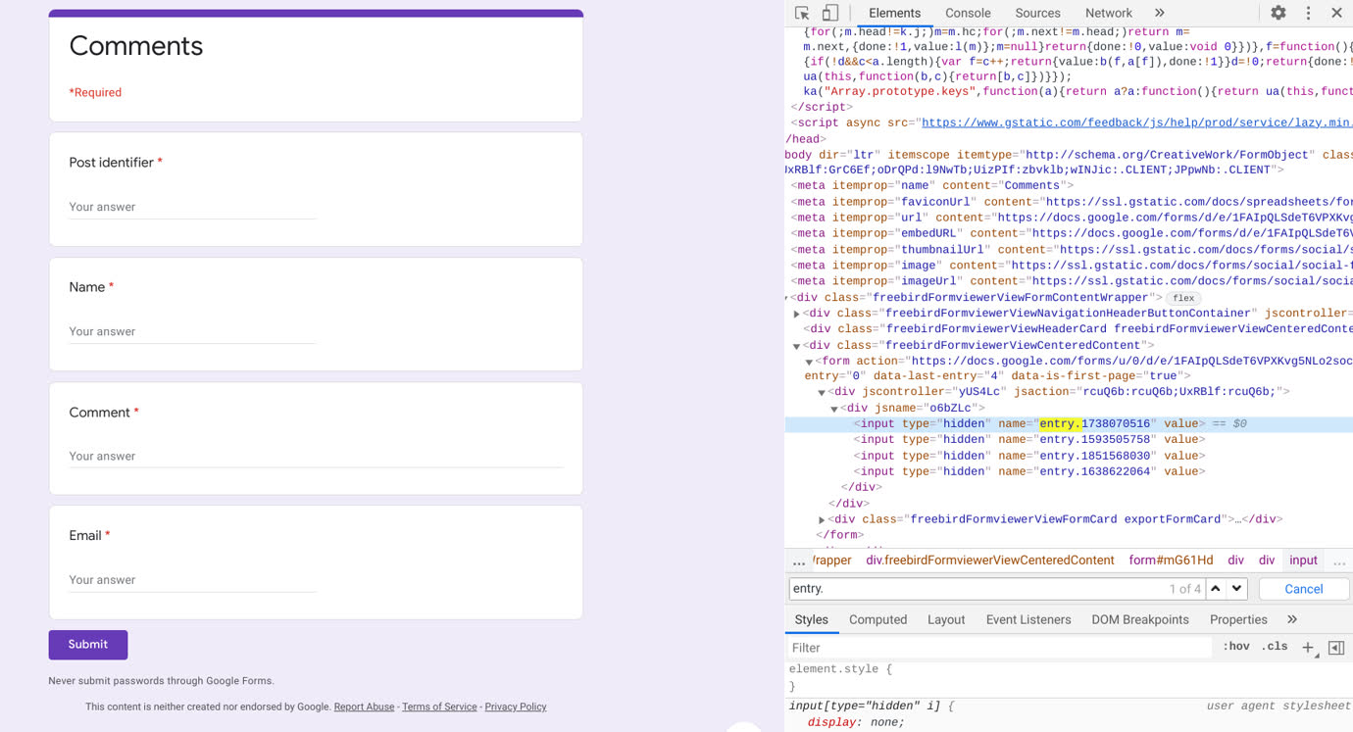Toggle the .cls classes button
1353x732 pixels.
[1275, 647]
